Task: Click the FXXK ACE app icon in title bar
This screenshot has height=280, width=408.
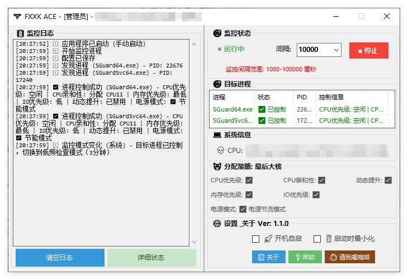Action: (x=18, y=17)
